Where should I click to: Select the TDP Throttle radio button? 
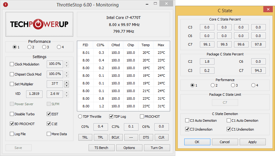coord(80,117)
